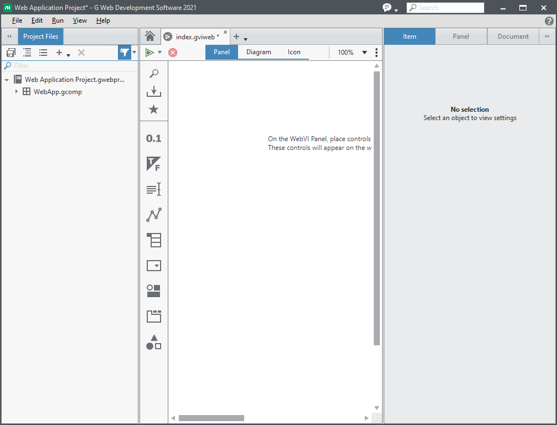Open the Graphs and charts palette
Image resolution: width=557 pixels, height=425 pixels.
click(154, 215)
